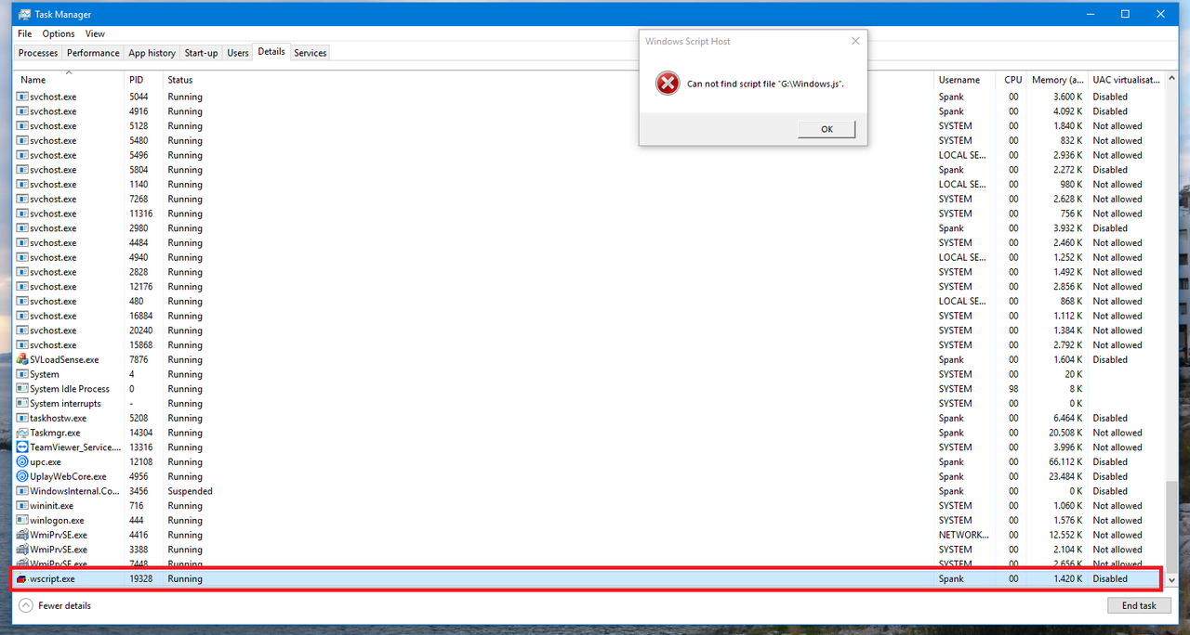The width and height of the screenshot is (1190, 635).
Task: Select the SVLoadSense.exe row
Action: pyautogui.click(x=588, y=359)
